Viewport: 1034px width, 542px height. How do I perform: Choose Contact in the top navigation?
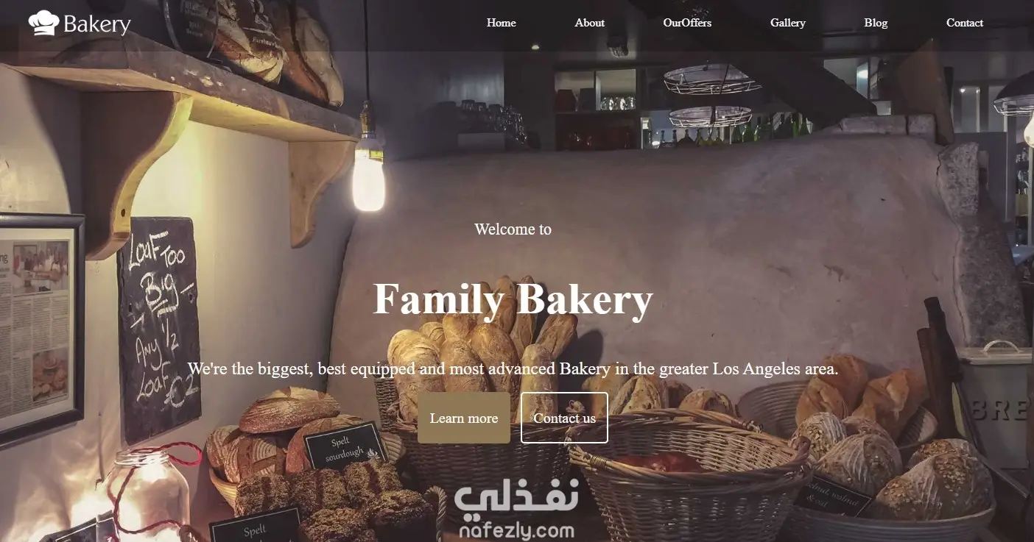964,23
